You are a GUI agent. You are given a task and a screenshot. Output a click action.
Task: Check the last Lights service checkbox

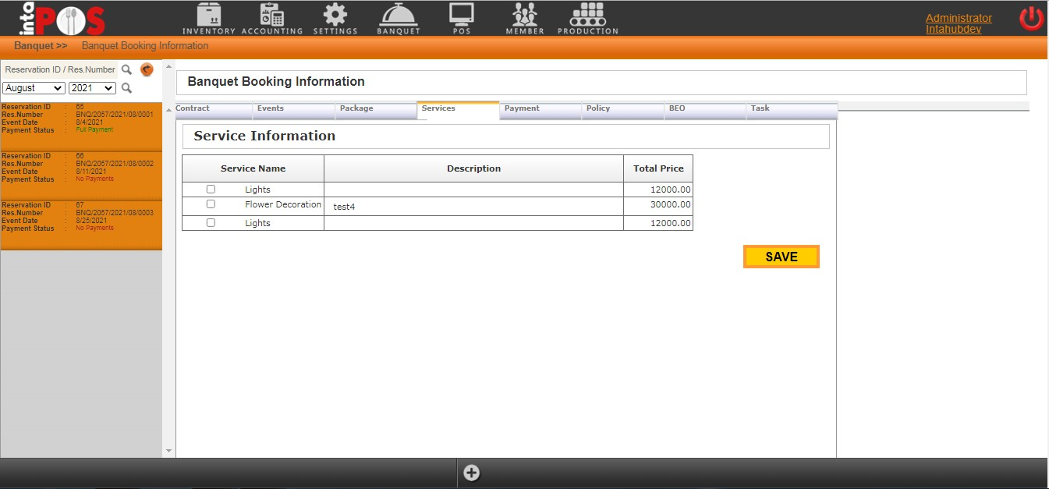[x=211, y=223]
